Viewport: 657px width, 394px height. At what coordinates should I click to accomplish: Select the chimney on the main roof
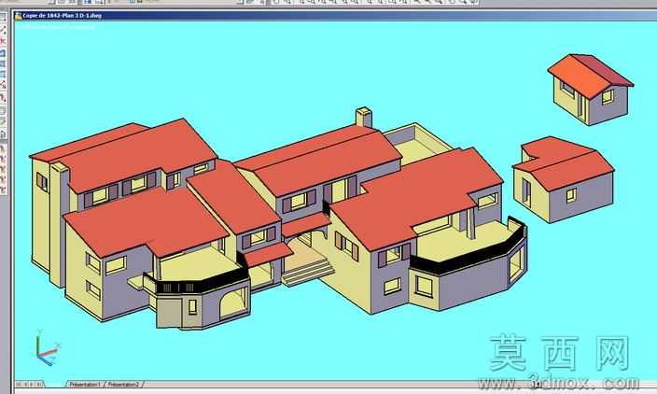tap(364, 117)
